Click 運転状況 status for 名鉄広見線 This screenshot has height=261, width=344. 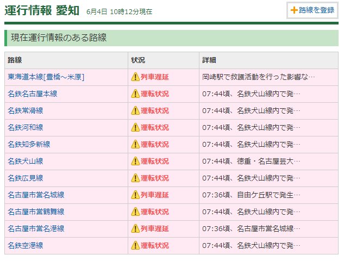coord(155,178)
